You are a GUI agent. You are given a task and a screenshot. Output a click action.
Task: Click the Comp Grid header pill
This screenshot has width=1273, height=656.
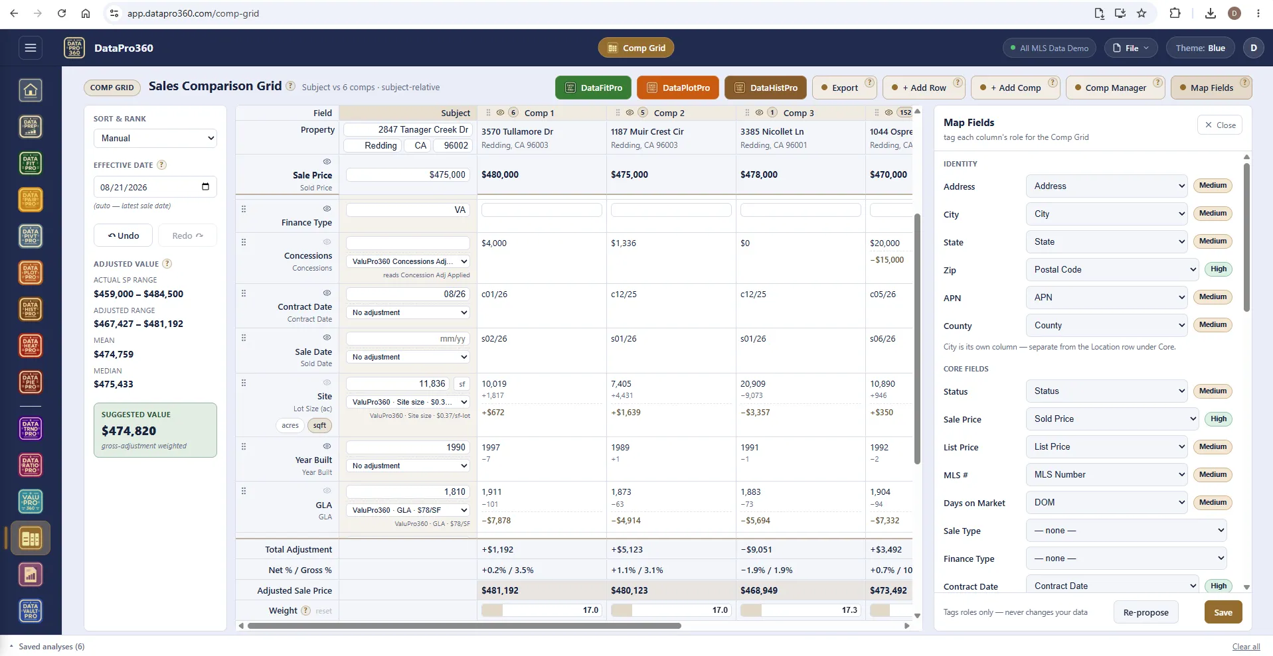click(x=636, y=48)
